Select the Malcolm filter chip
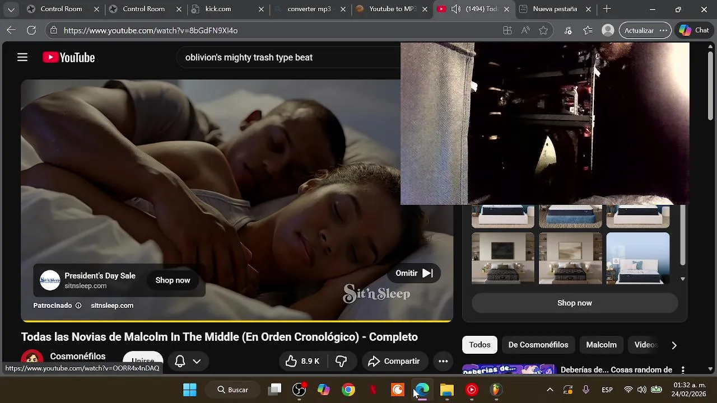The image size is (717, 403). [601, 345]
